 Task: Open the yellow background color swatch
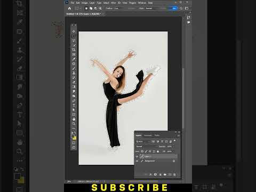(x=75, y=138)
